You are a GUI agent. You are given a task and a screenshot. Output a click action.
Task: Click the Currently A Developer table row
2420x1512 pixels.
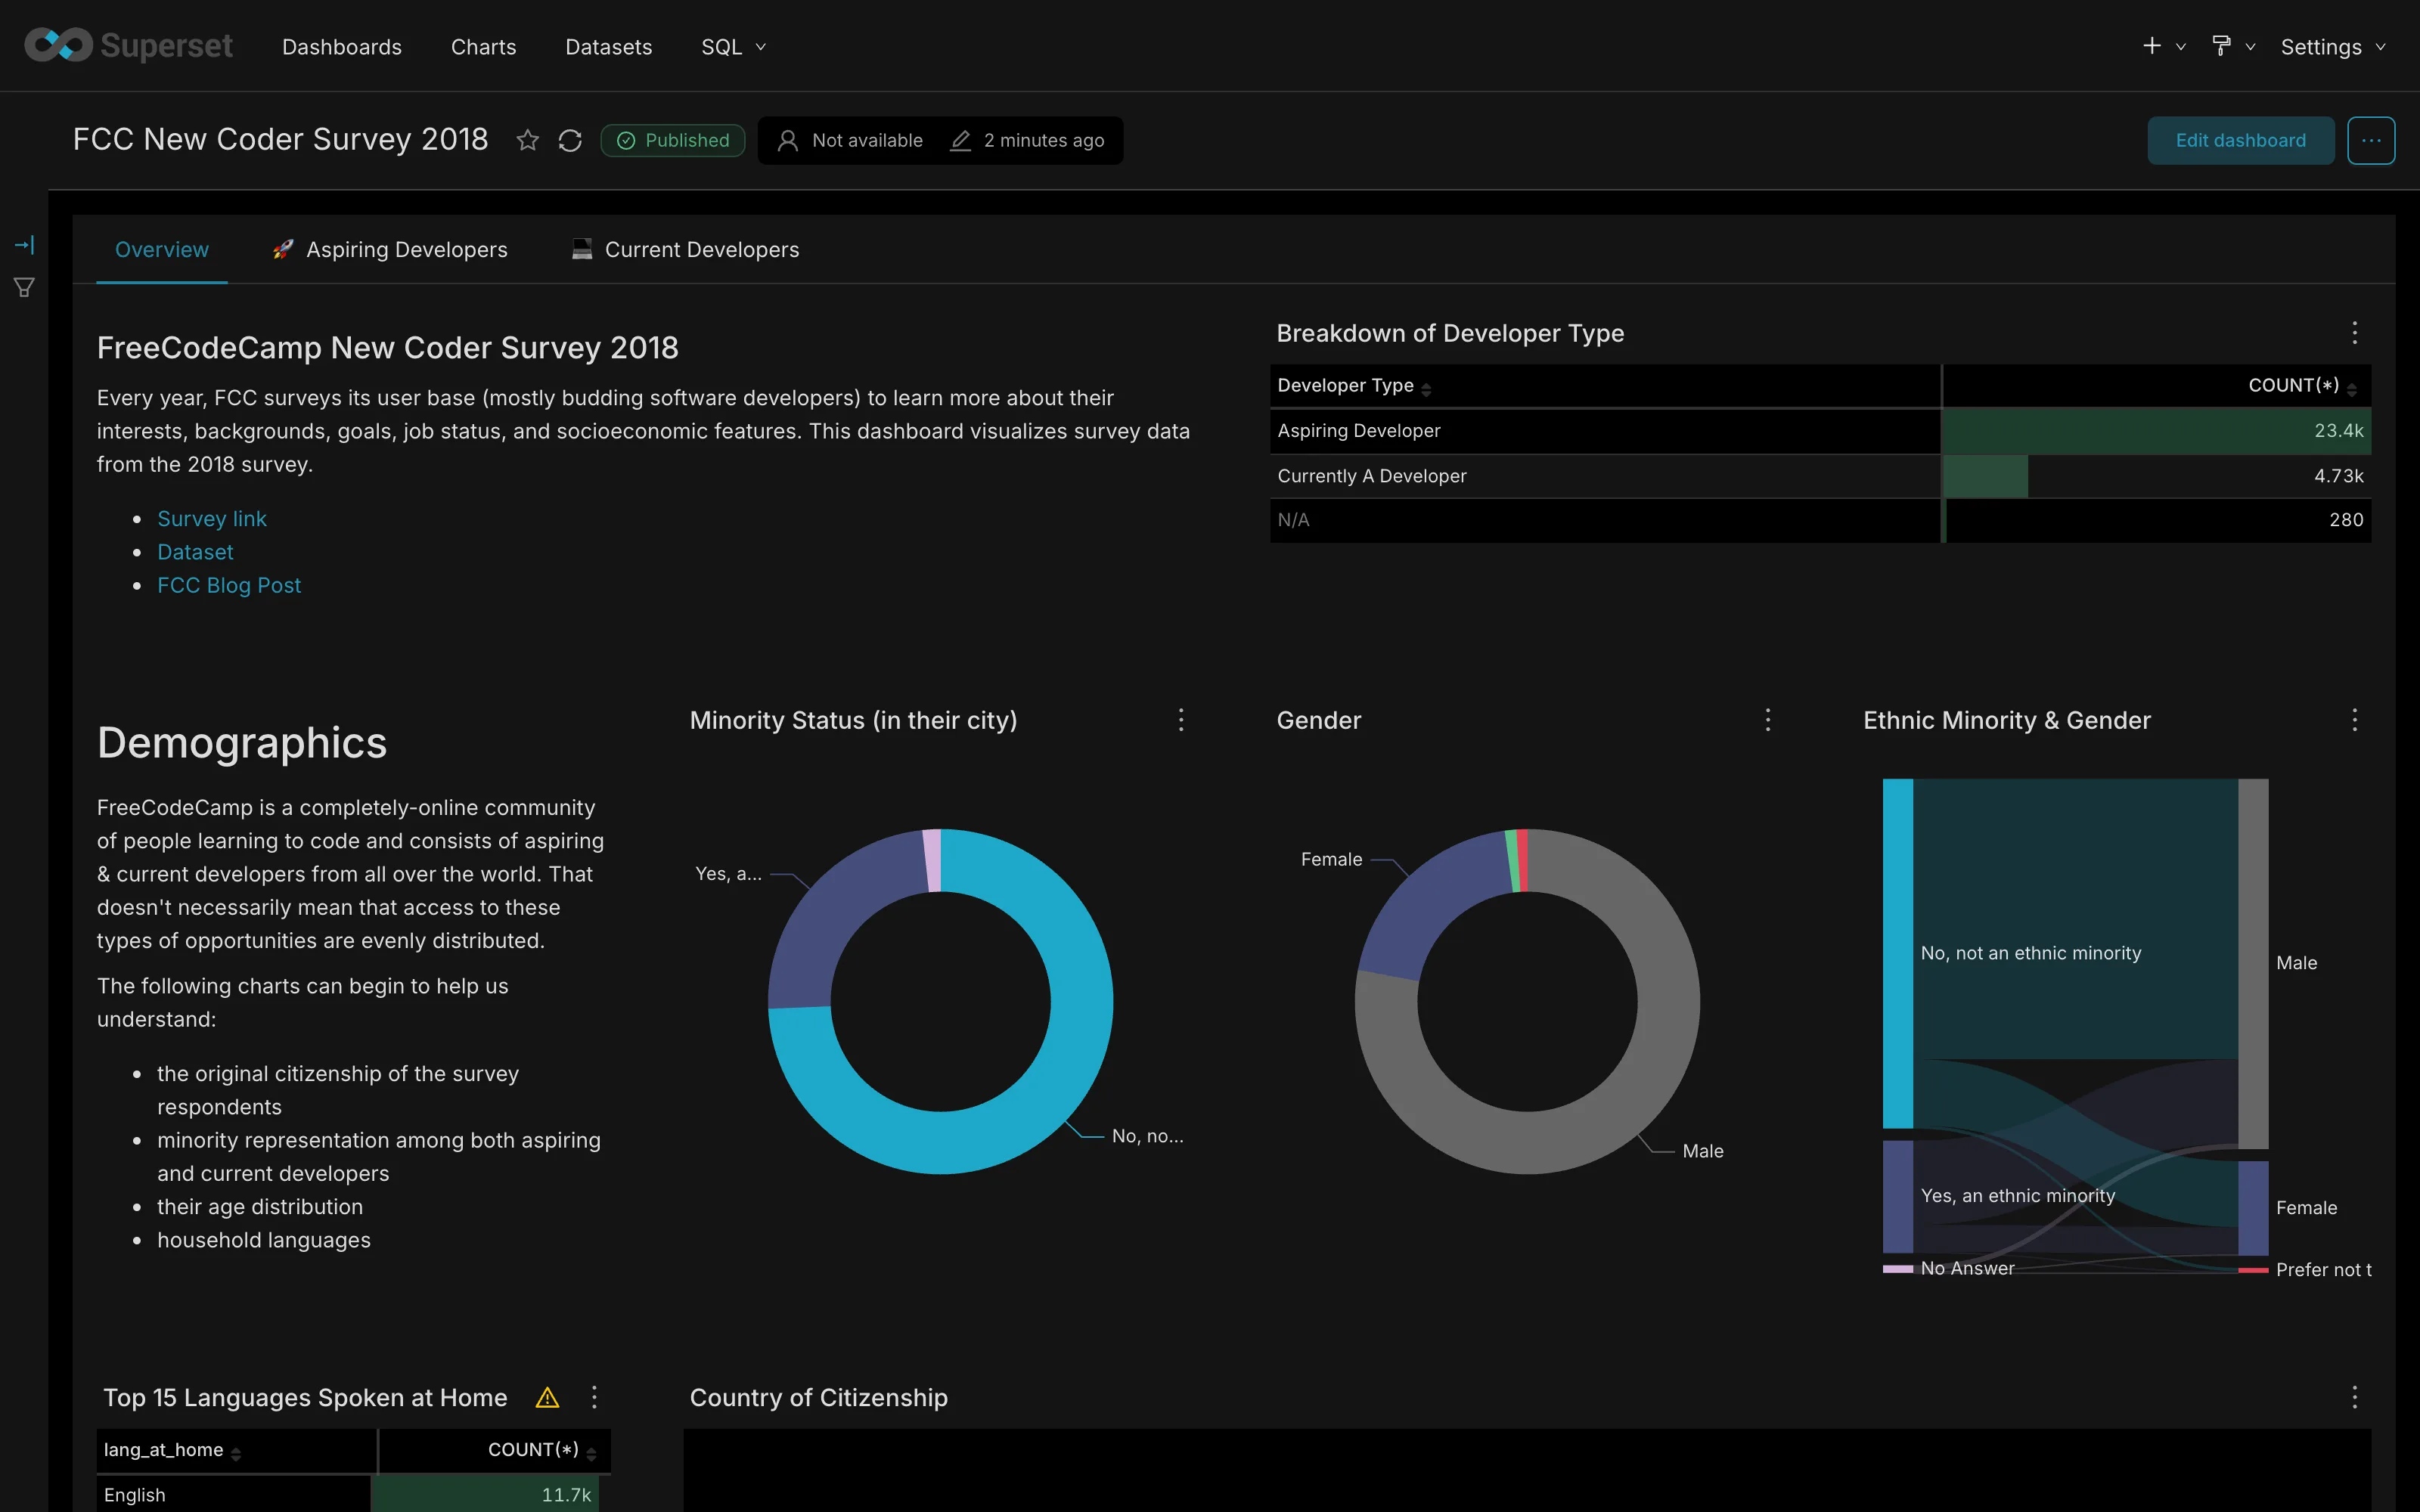[x=1820, y=476]
